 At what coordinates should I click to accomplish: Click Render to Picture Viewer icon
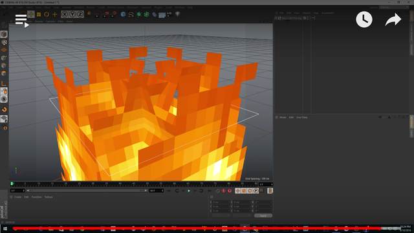point(105,14)
